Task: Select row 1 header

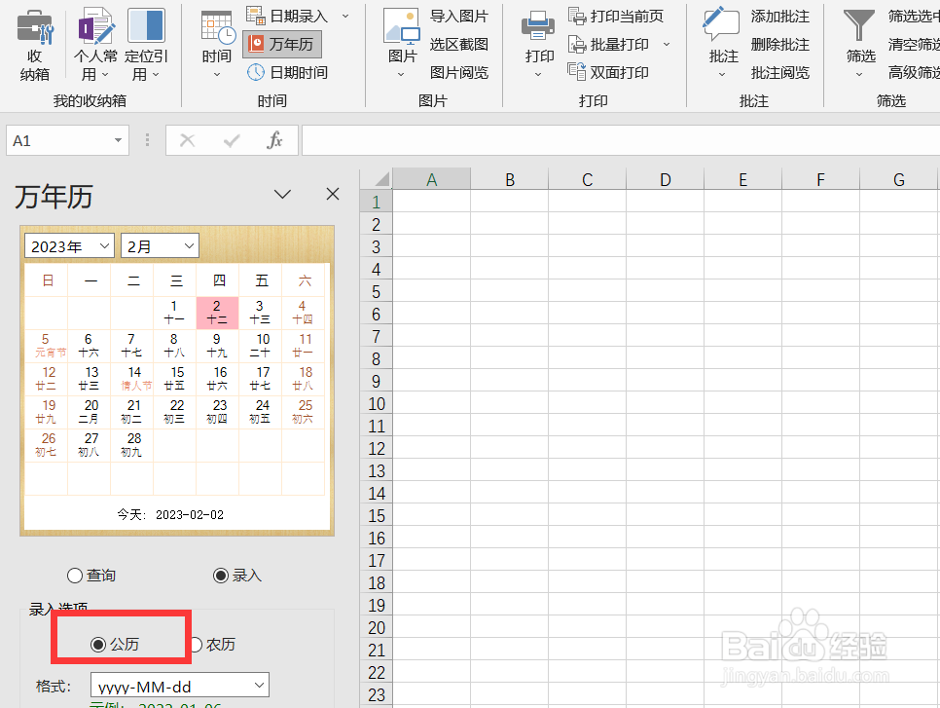Action: click(x=376, y=203)
